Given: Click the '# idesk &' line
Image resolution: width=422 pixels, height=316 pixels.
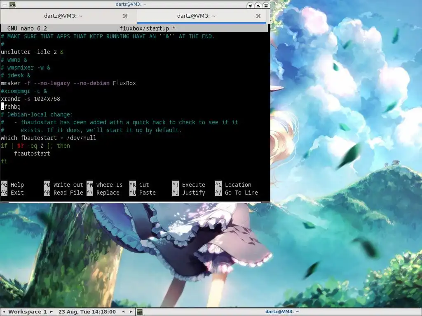Looking at the screenshot, I should pyautogui.click(x=16, y=75).
